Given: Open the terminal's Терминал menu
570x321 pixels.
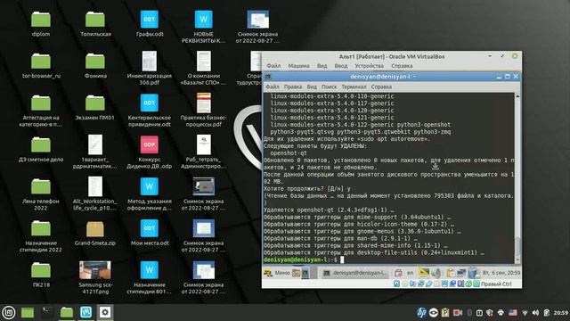Looking at the screenshot, I should pos(354,86).
